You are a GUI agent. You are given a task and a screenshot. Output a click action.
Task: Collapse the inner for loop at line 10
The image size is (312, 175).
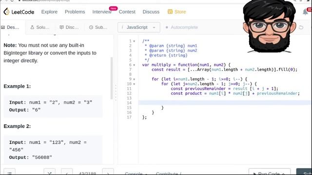pyautogui.click(x=134, y=84)
